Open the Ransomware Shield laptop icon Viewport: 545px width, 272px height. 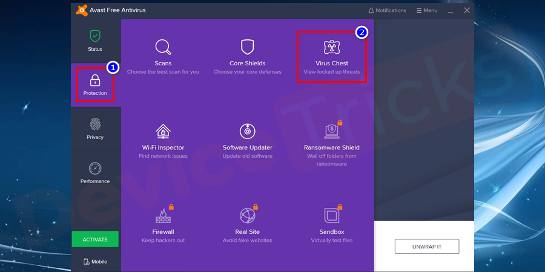(x=331, y=132)
